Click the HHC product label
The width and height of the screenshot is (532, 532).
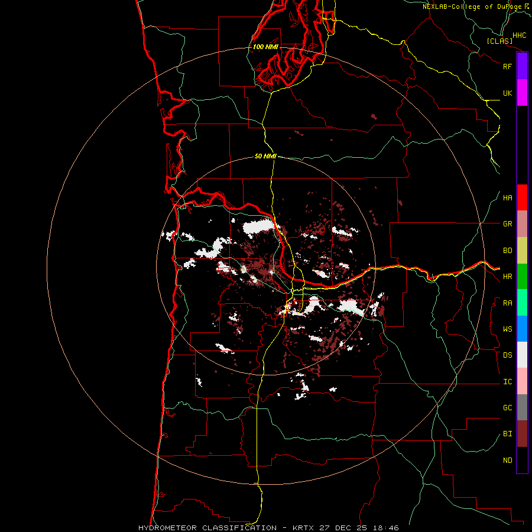tap(519, 35)
